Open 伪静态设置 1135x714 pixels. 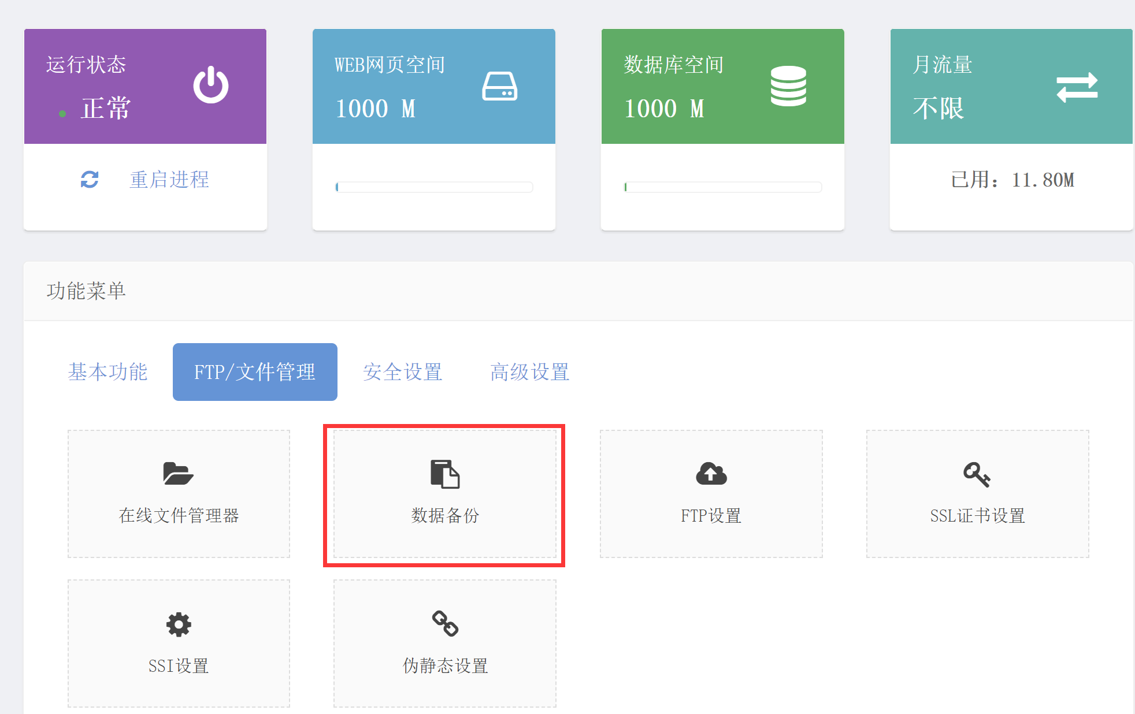tap(445, 644)
